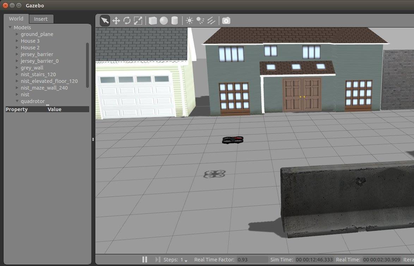Insert a cylinder shape
414x266 pixels.
pyautogui.click(x=175, y=21)
